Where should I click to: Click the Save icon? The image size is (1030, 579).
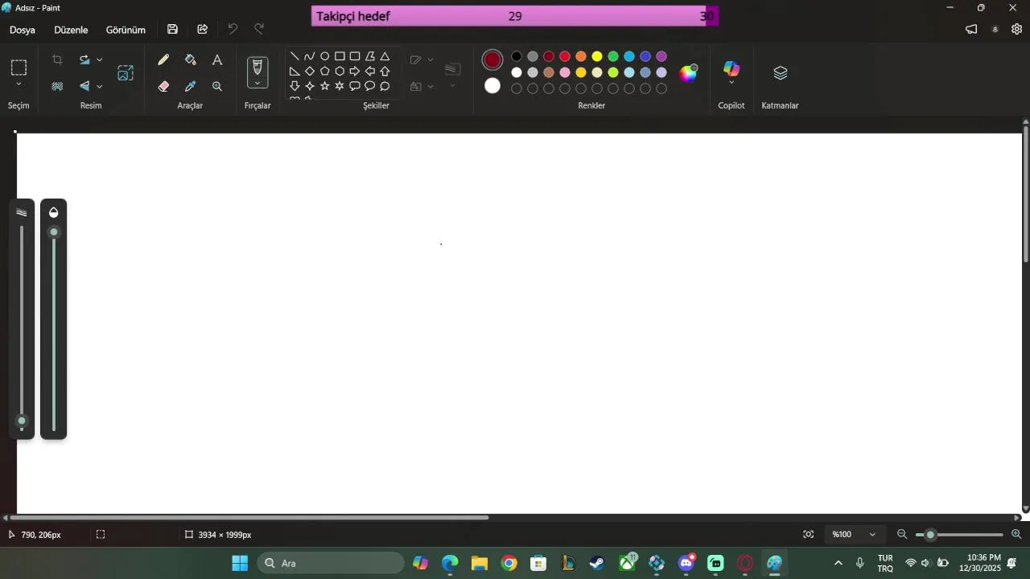172,29
